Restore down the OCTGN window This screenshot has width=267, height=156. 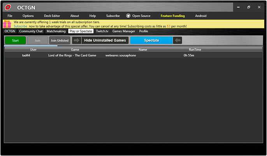point(249,7)
